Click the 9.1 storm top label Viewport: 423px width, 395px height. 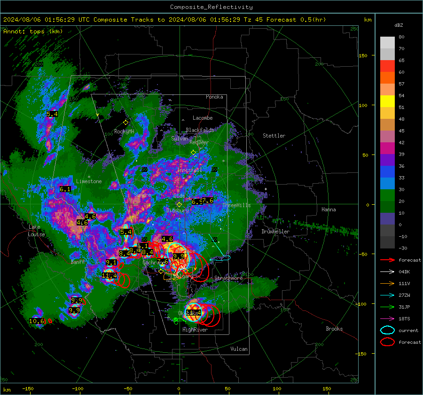111,263
